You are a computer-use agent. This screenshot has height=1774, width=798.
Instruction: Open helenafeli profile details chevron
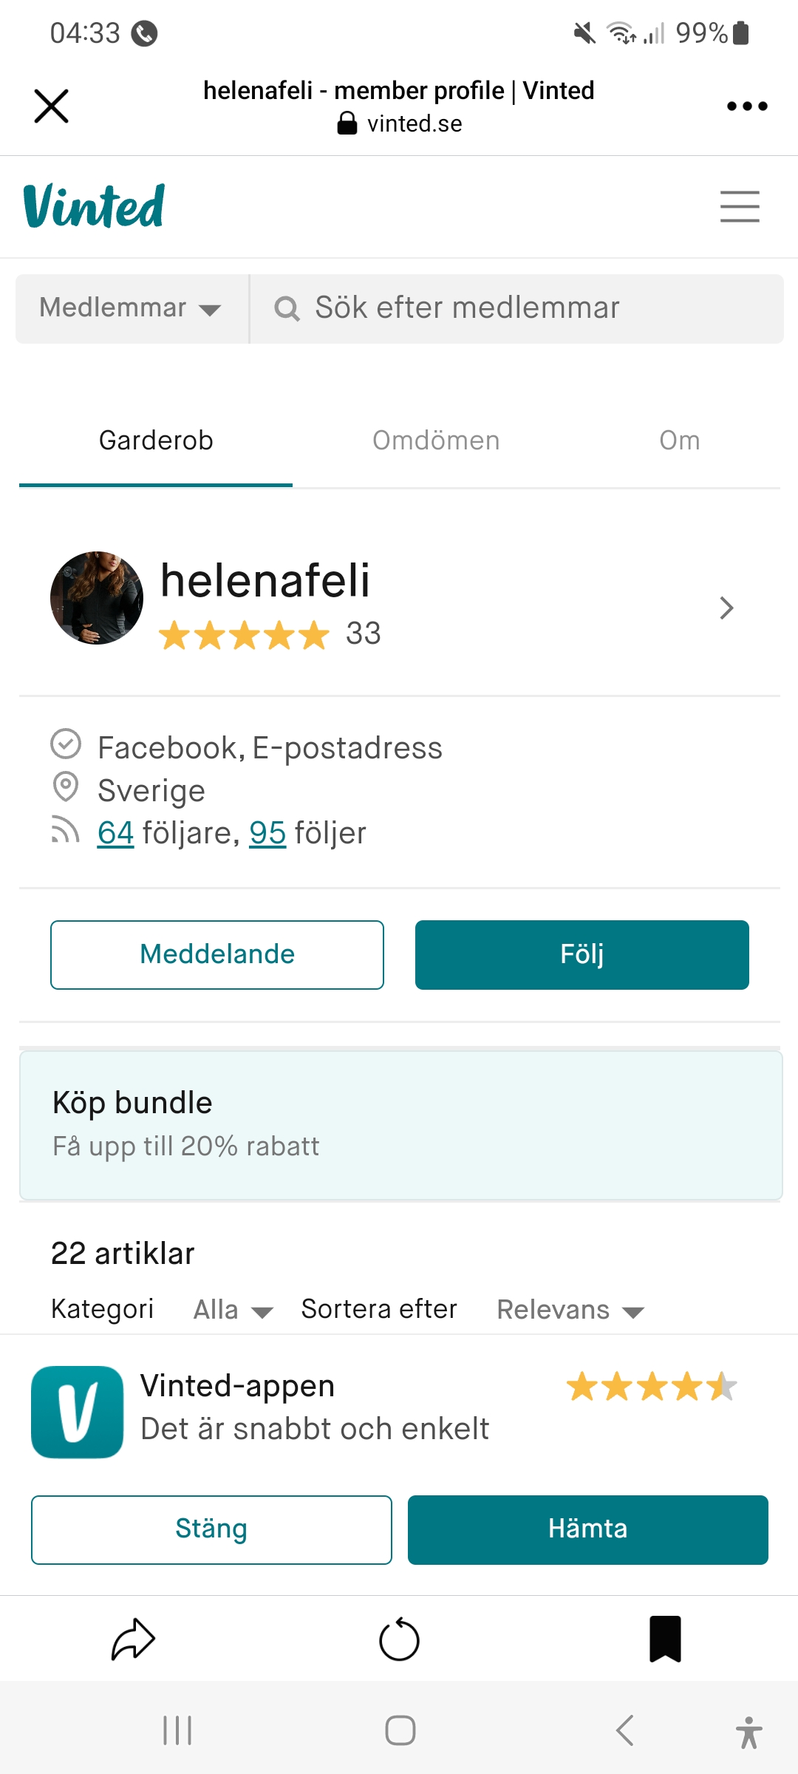(726, 608)
